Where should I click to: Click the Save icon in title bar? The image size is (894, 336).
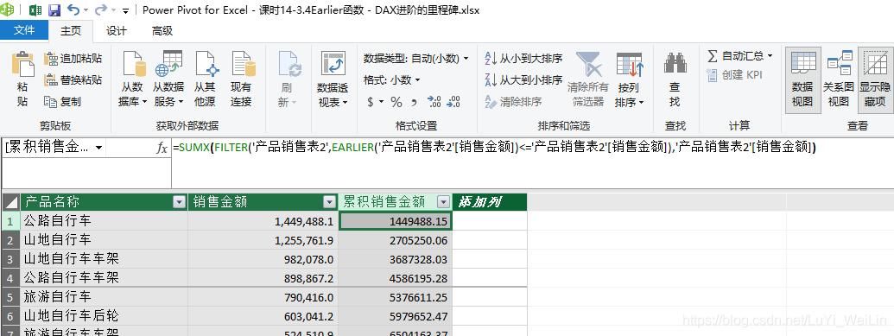(x=54, y=10)
